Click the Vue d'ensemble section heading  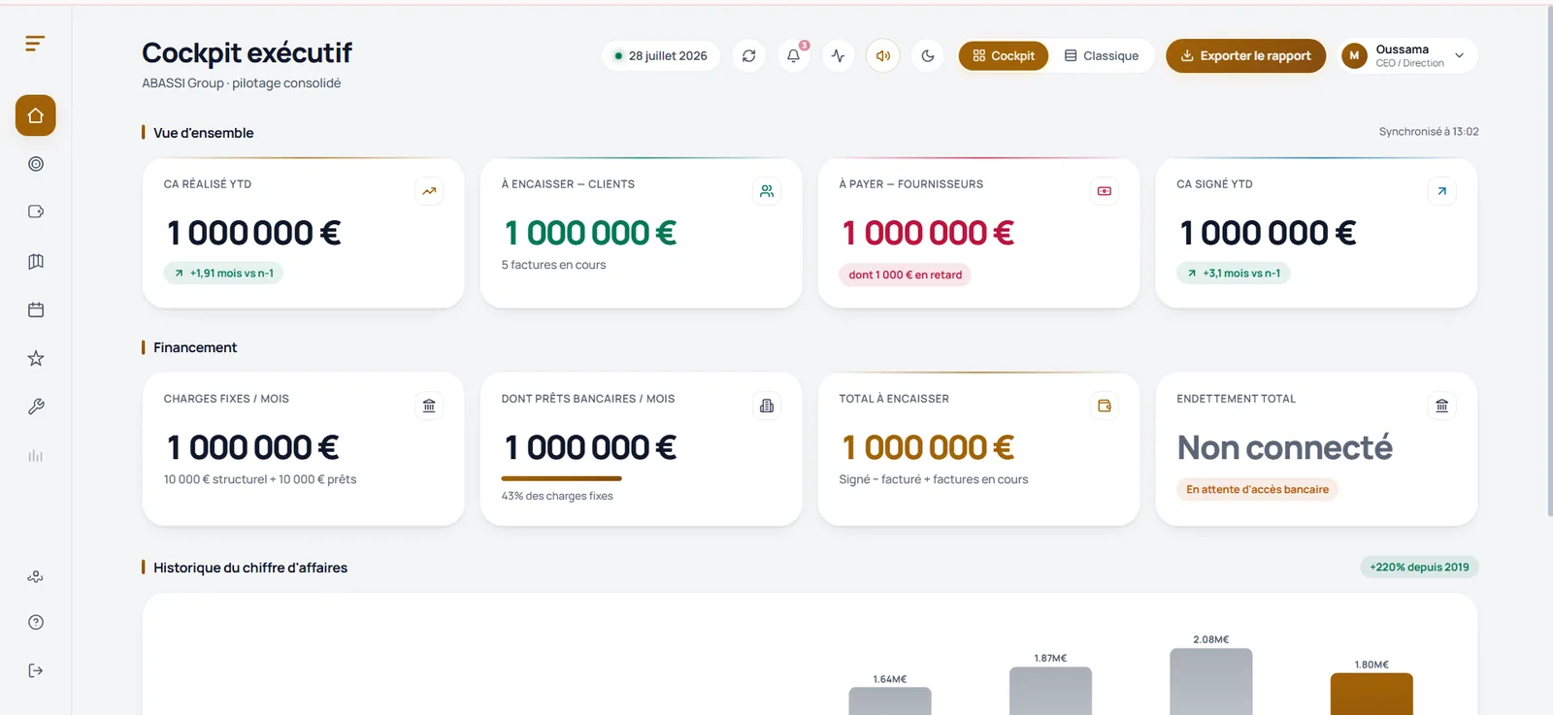(x=203, y=133)
